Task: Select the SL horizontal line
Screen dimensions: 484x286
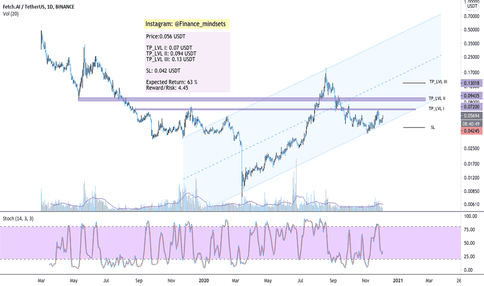Action: [x=414, y=127]
